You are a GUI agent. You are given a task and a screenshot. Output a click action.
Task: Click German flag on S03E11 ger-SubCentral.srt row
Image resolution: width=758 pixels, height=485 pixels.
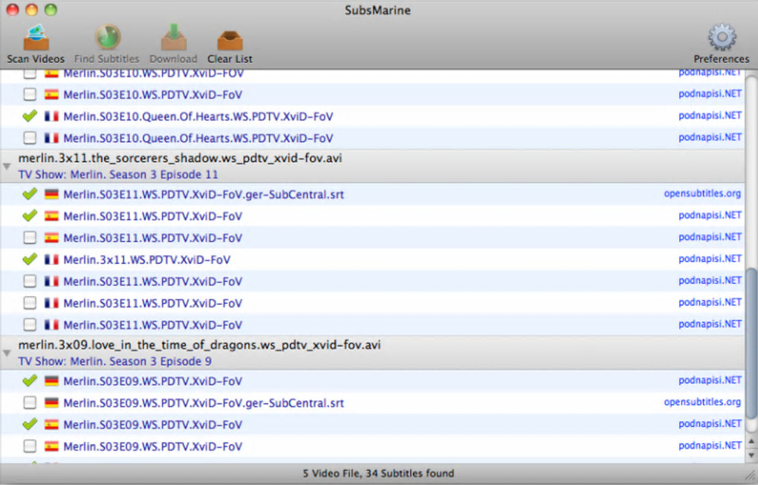coord(51,194)
